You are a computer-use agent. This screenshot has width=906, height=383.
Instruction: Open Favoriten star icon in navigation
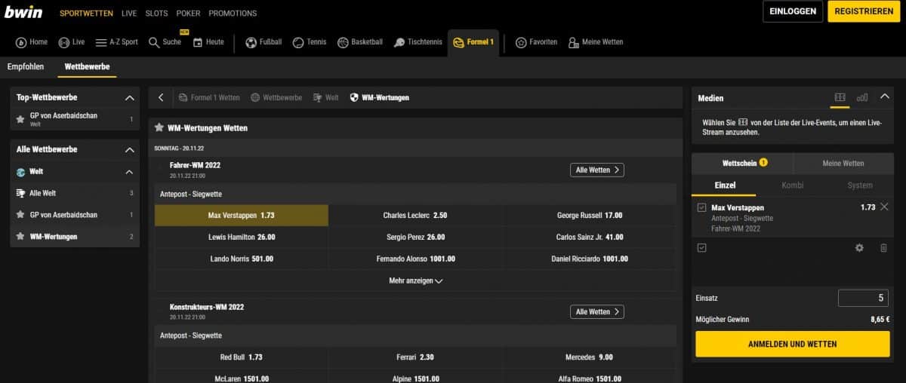pyautogui.click(x=521, y=42)
